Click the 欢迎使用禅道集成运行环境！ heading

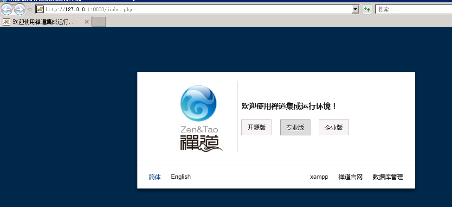[x=289, y=107]
